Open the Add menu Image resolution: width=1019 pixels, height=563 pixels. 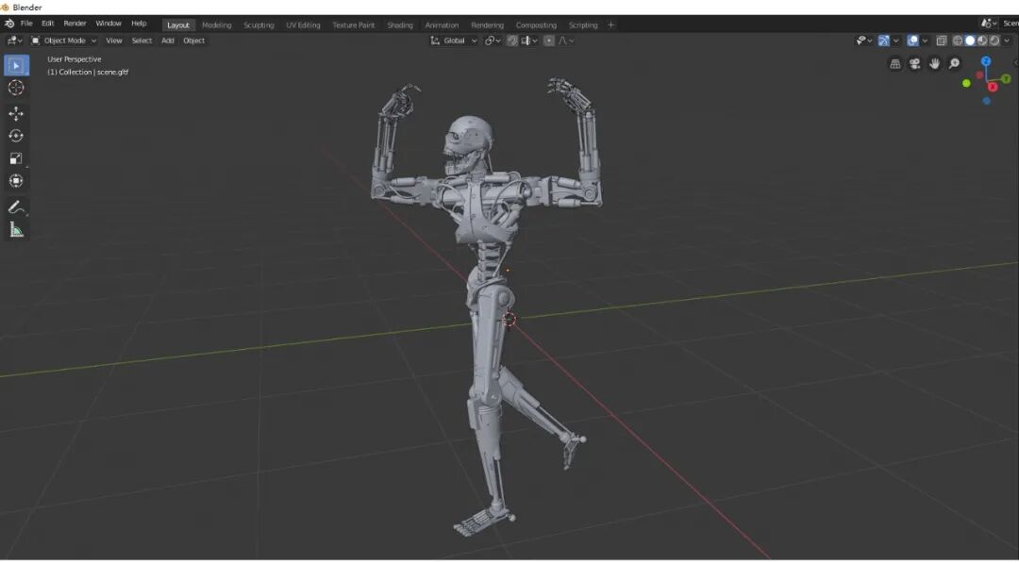tap(167, 41)
